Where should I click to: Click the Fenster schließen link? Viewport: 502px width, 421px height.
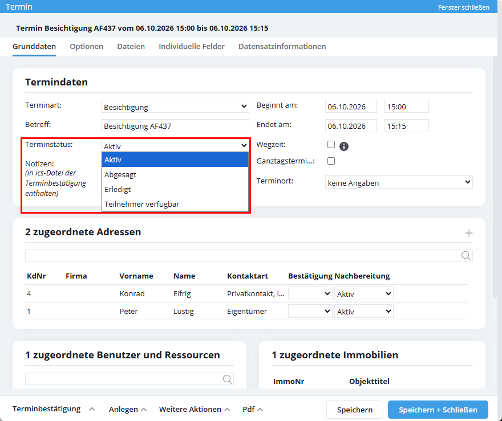464,7
